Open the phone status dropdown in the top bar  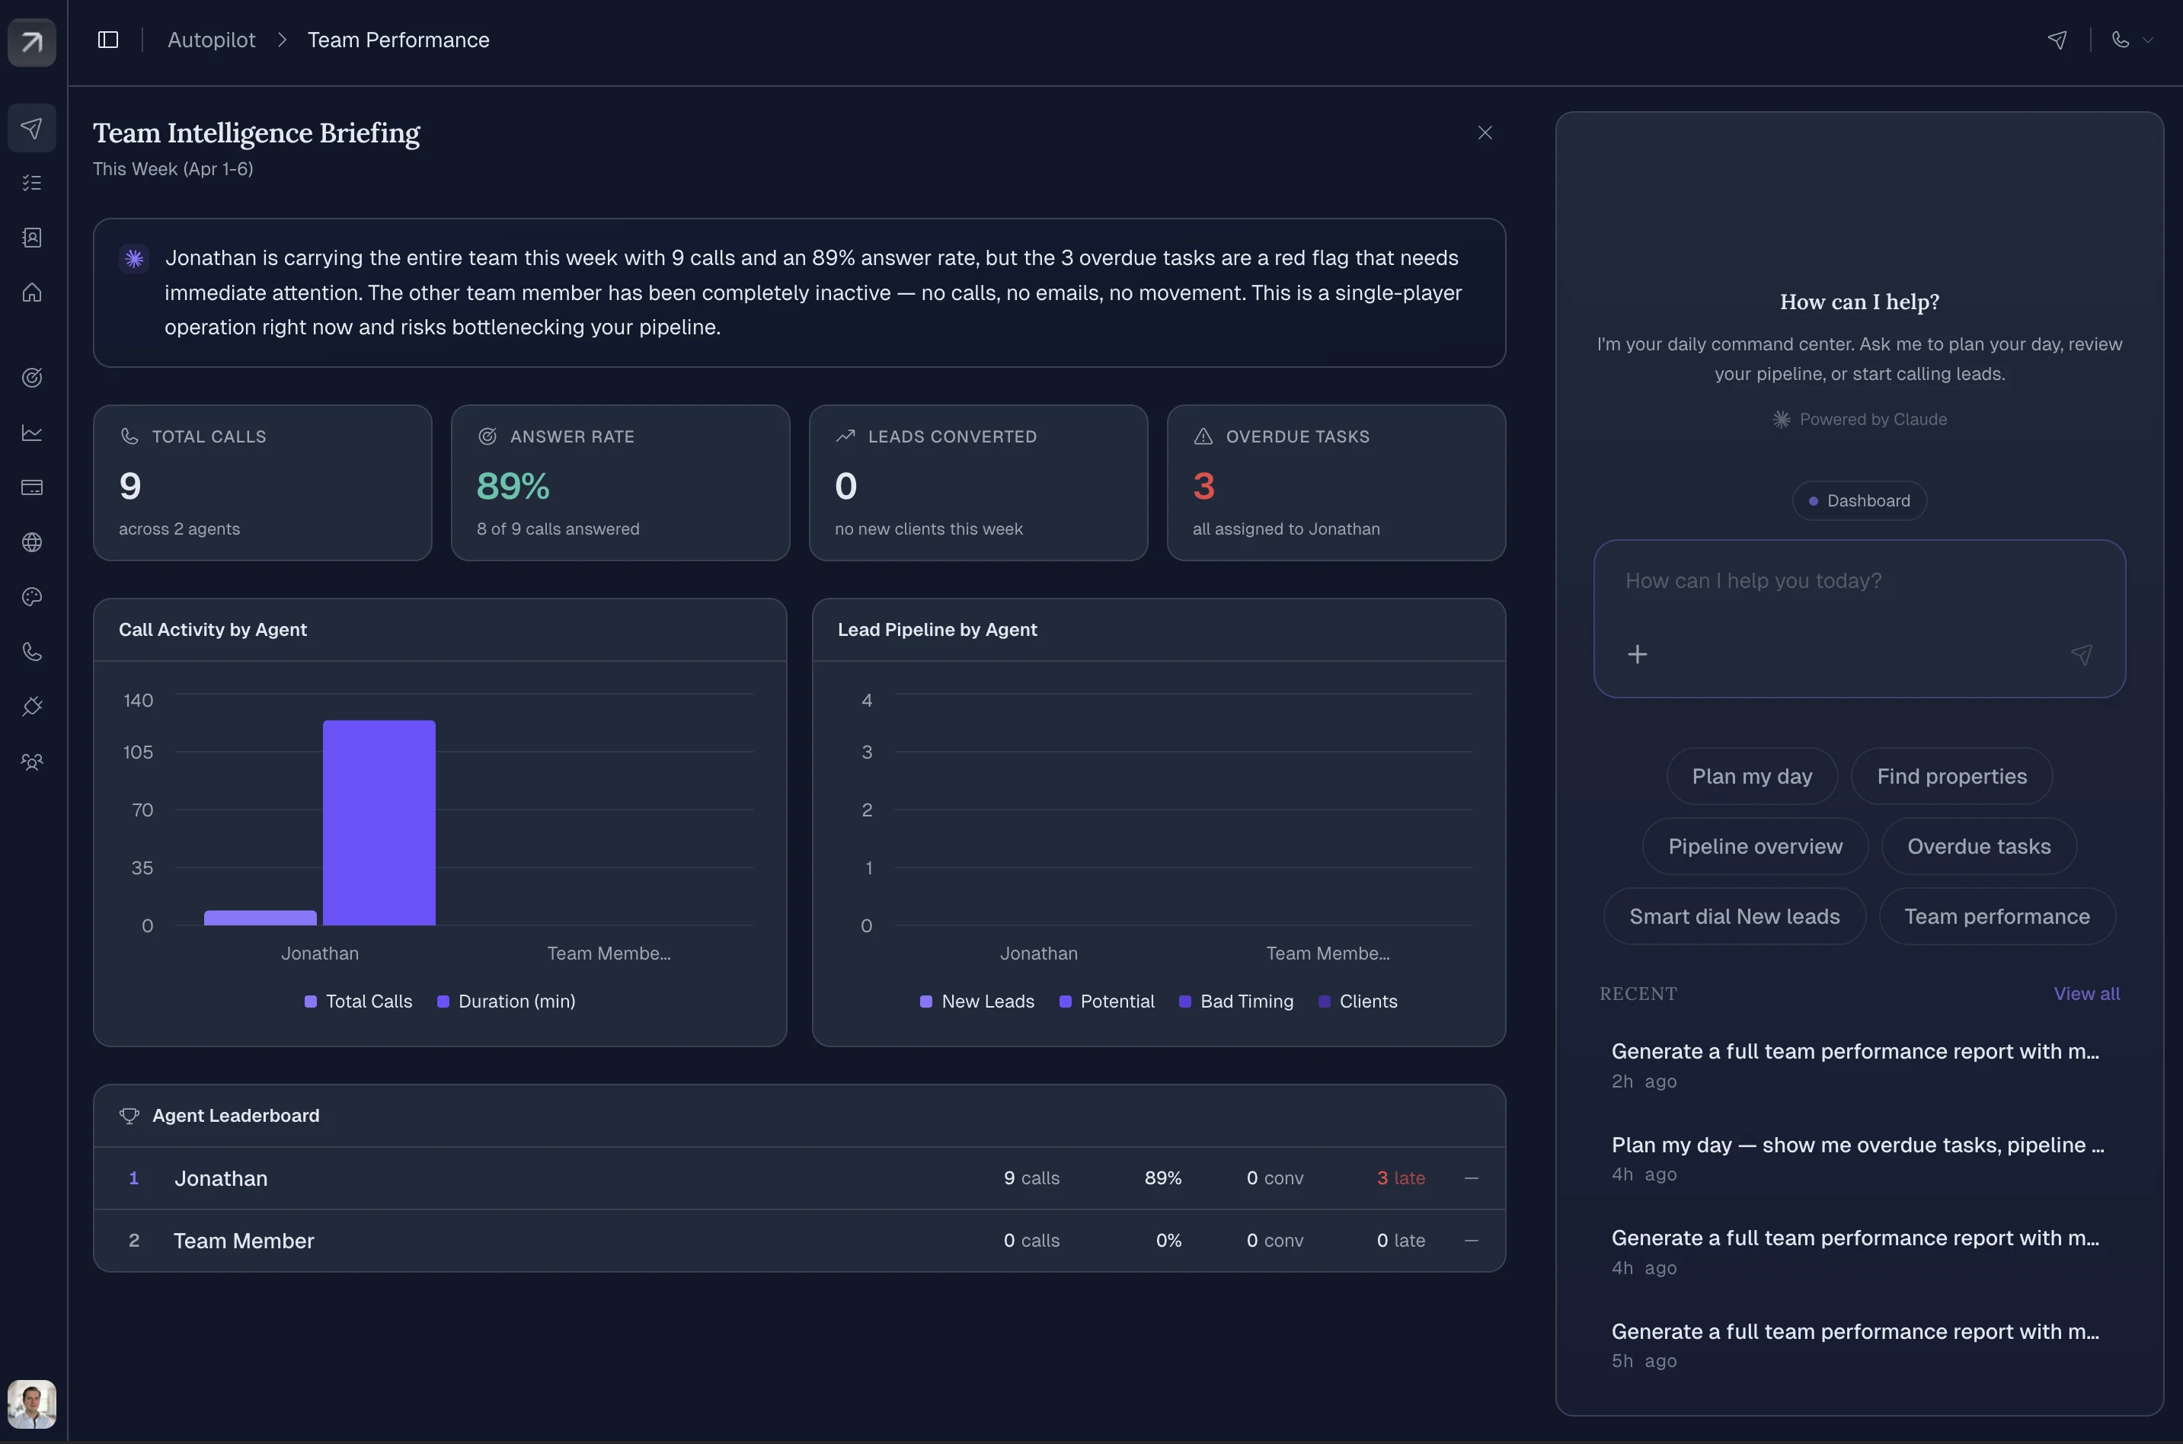tap(2131, 40)
